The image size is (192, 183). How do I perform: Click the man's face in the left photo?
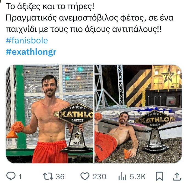[x=49, y=87]
